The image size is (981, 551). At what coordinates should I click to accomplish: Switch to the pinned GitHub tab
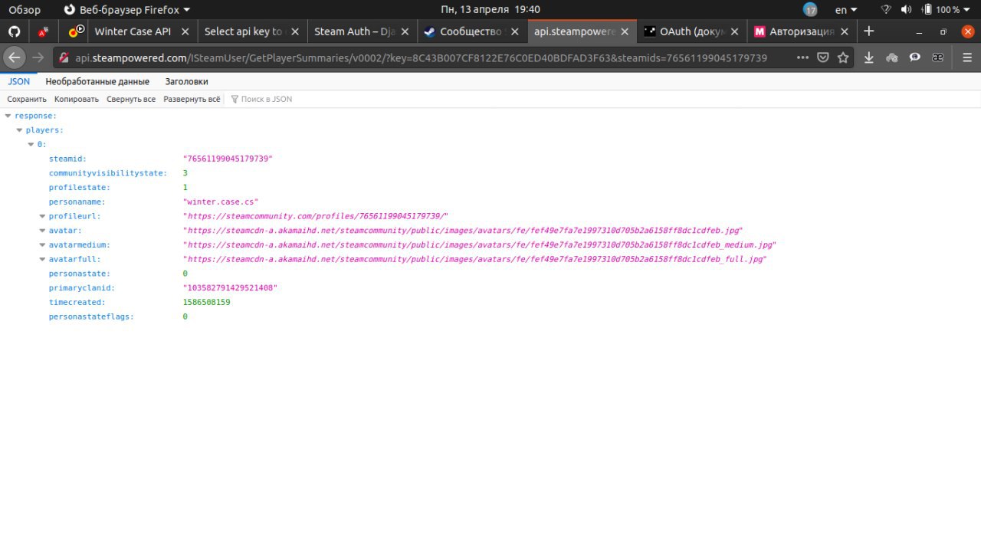tap(14, 31)
